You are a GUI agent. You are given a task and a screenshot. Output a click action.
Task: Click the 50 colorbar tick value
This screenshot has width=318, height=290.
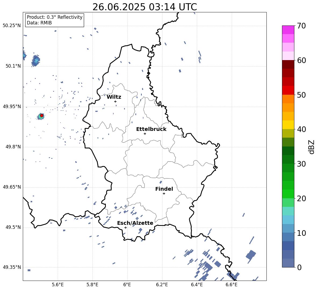pos(301,95)
